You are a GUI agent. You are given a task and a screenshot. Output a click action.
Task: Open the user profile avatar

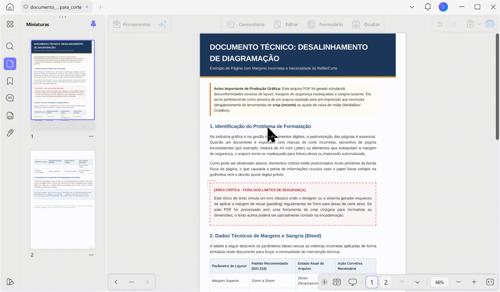pyautogui.click(x=443, y=7)
